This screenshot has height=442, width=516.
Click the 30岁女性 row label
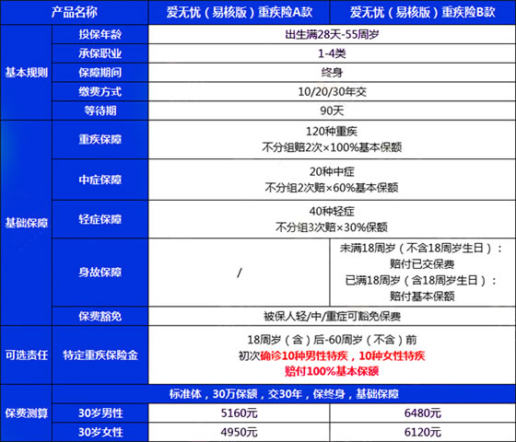pos(100,432)
